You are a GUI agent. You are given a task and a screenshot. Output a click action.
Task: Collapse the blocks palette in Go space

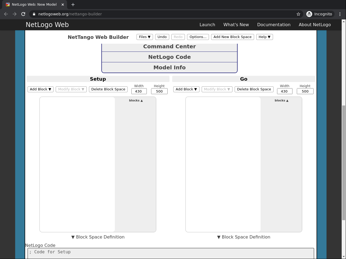click(x=281, y=100)
